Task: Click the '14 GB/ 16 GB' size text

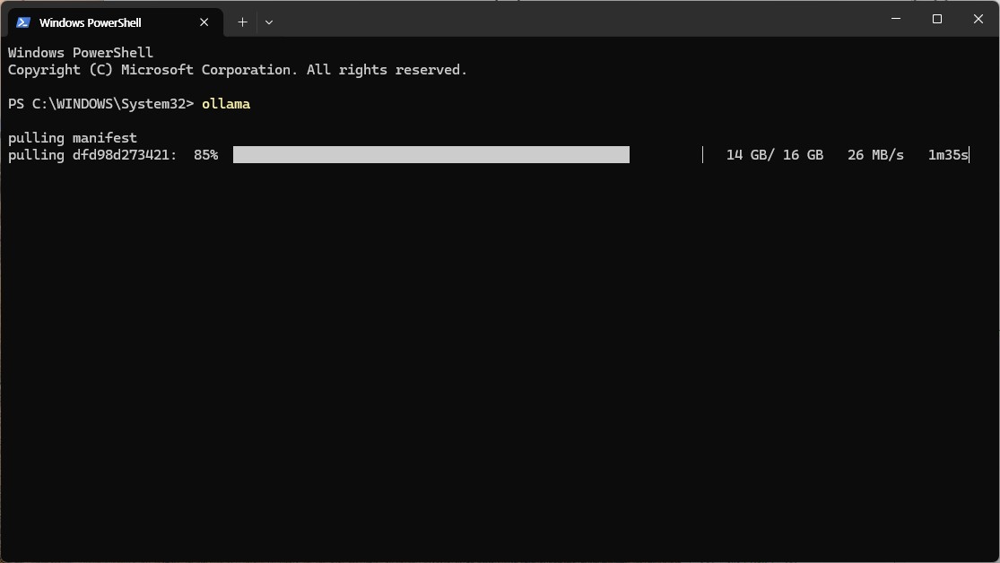Action: pos(775,155)
